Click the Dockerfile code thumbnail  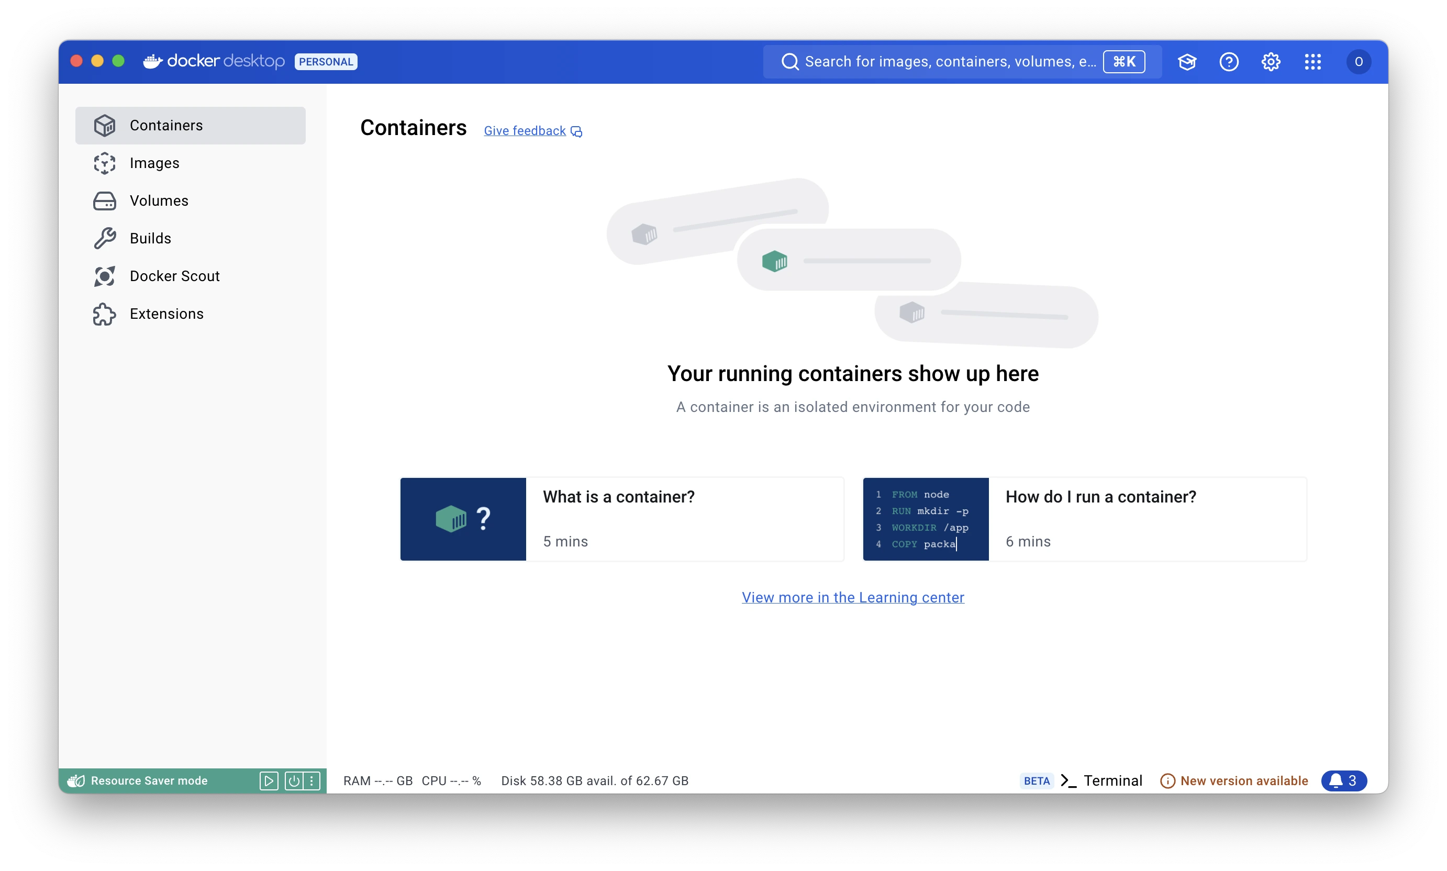coord(925,519)
